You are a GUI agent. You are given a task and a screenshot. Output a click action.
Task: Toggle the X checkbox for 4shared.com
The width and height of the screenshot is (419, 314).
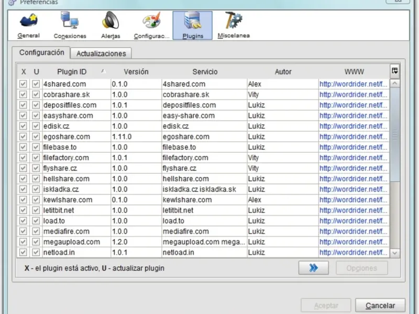tap(24, 84)
